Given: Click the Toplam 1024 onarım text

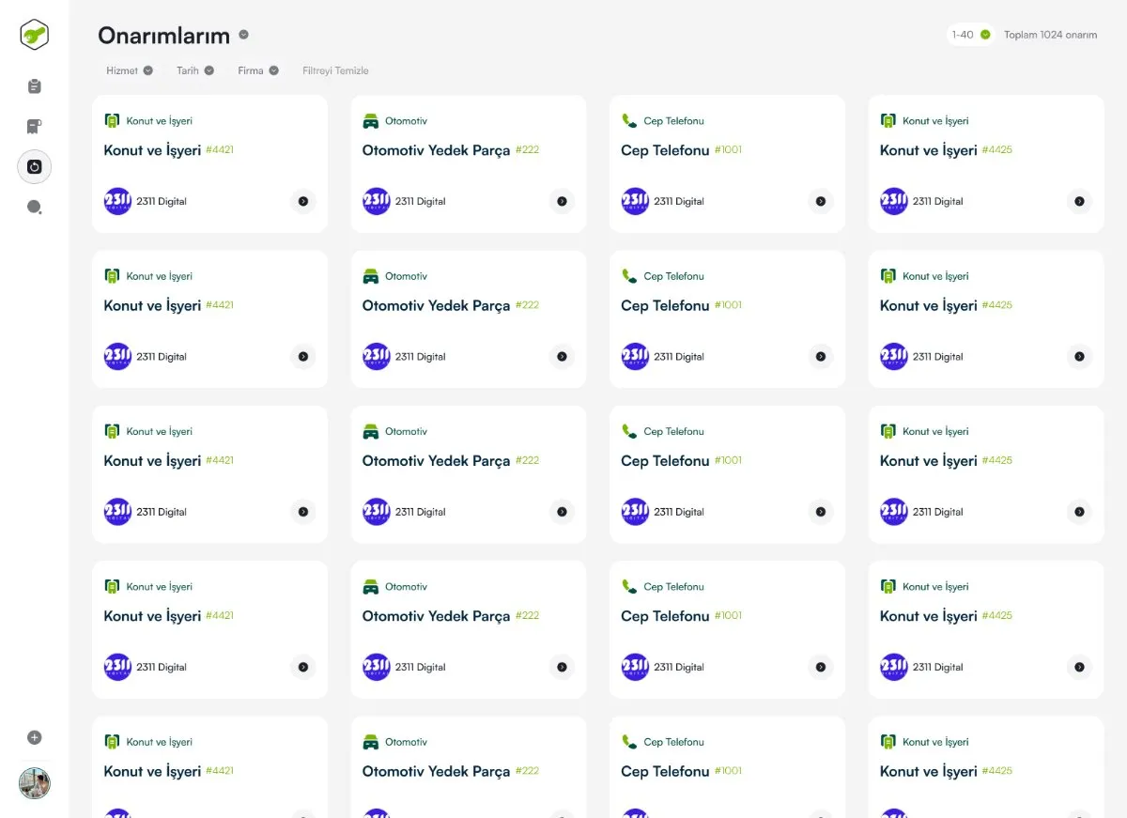Looking at the screenshot, I should (1050, 35).
